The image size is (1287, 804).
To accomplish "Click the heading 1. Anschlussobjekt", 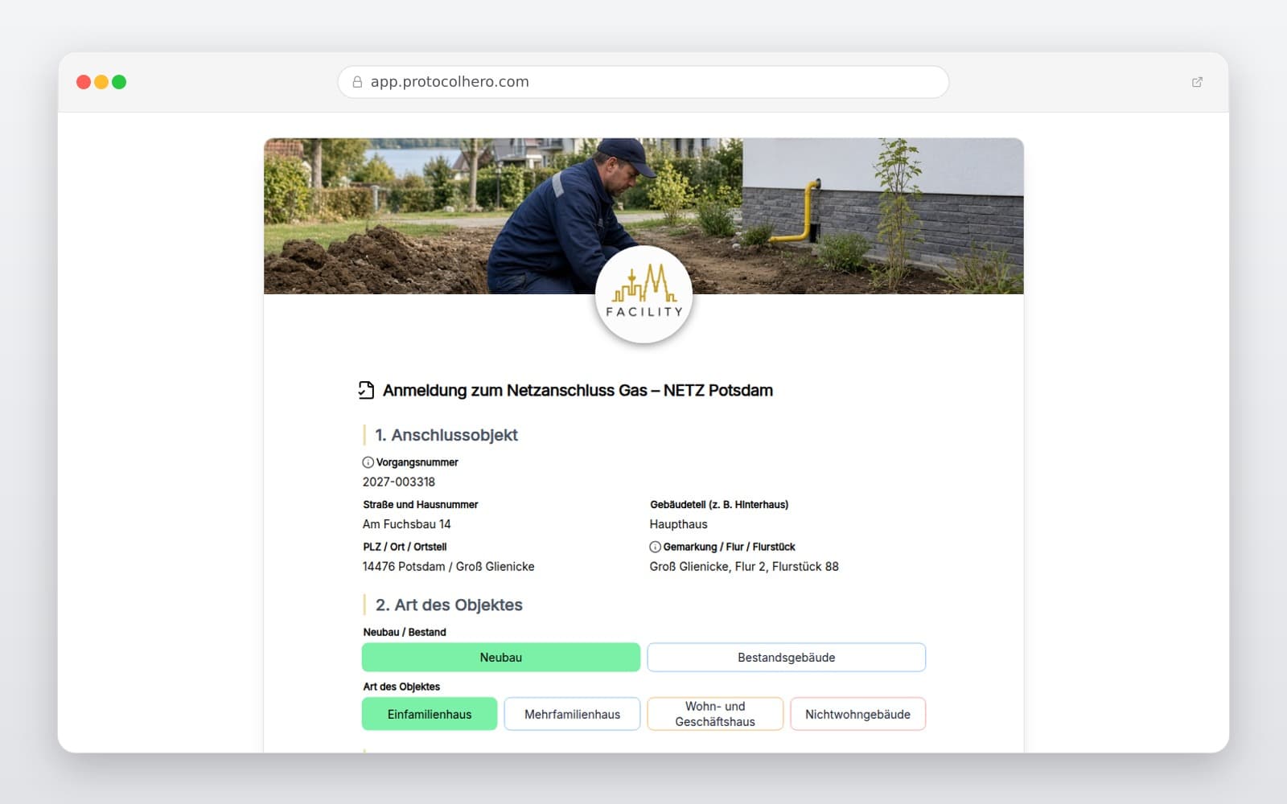I will (x=446, y=435).
